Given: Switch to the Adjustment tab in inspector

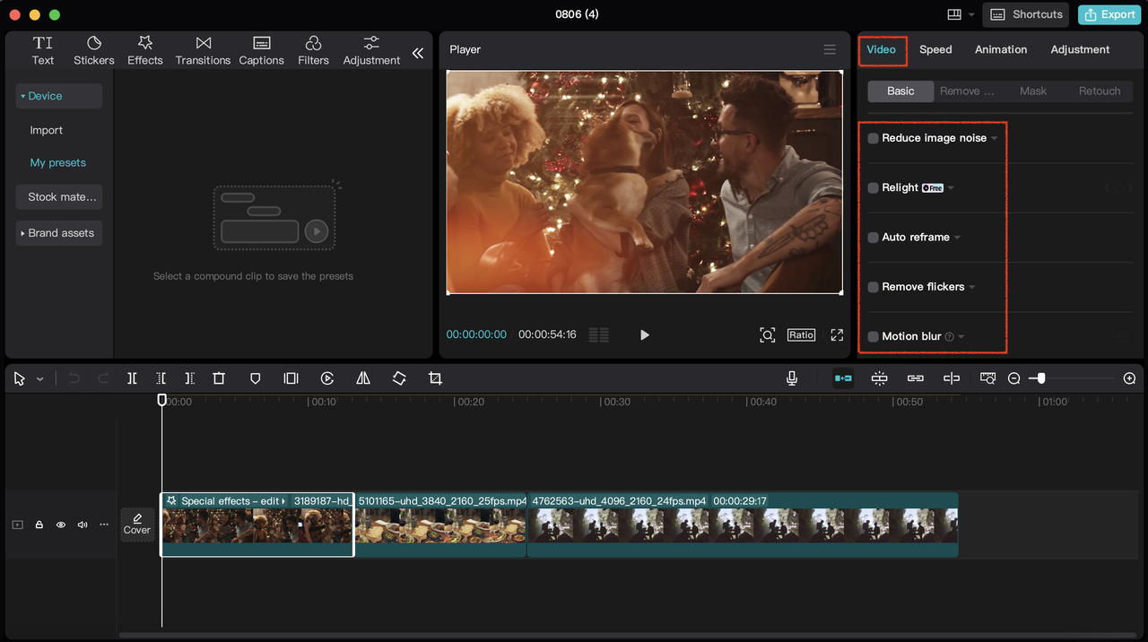Looking at the screenshot, I should tap(1080, 49).
